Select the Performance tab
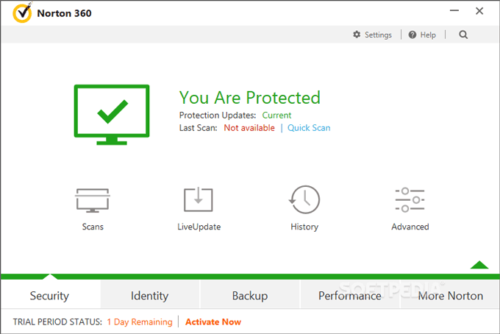The image size is (500, 334). [350, 296]
